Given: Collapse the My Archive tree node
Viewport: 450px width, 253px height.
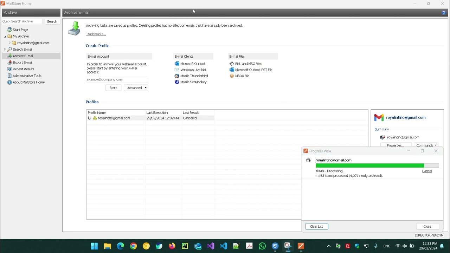Looking at the screenshot, I should (x=5, y=37).
